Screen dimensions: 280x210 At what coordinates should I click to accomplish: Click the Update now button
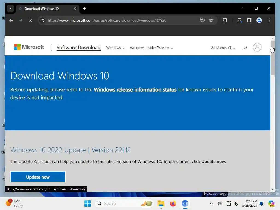pos(38,177)
